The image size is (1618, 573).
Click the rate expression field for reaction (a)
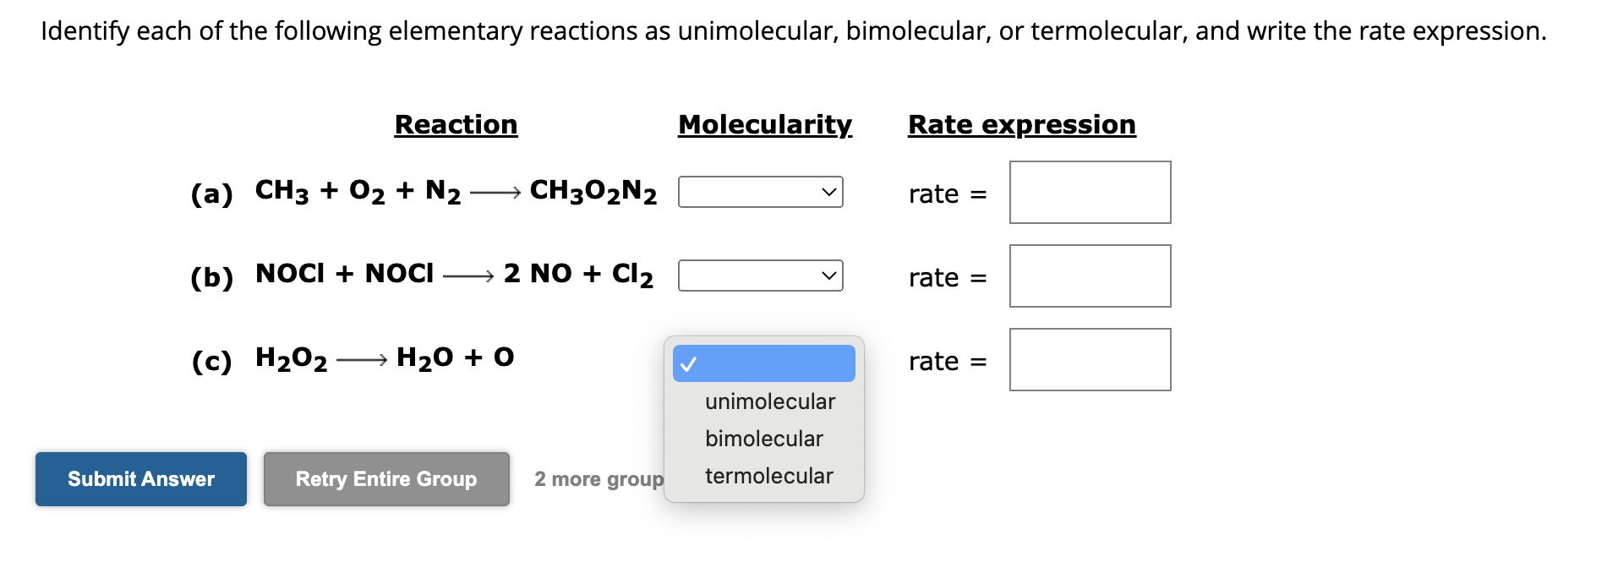1089,193
